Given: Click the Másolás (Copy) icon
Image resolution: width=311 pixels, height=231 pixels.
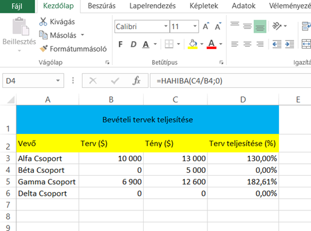Looking at the screenshot, I should click(x=43, y=35).
